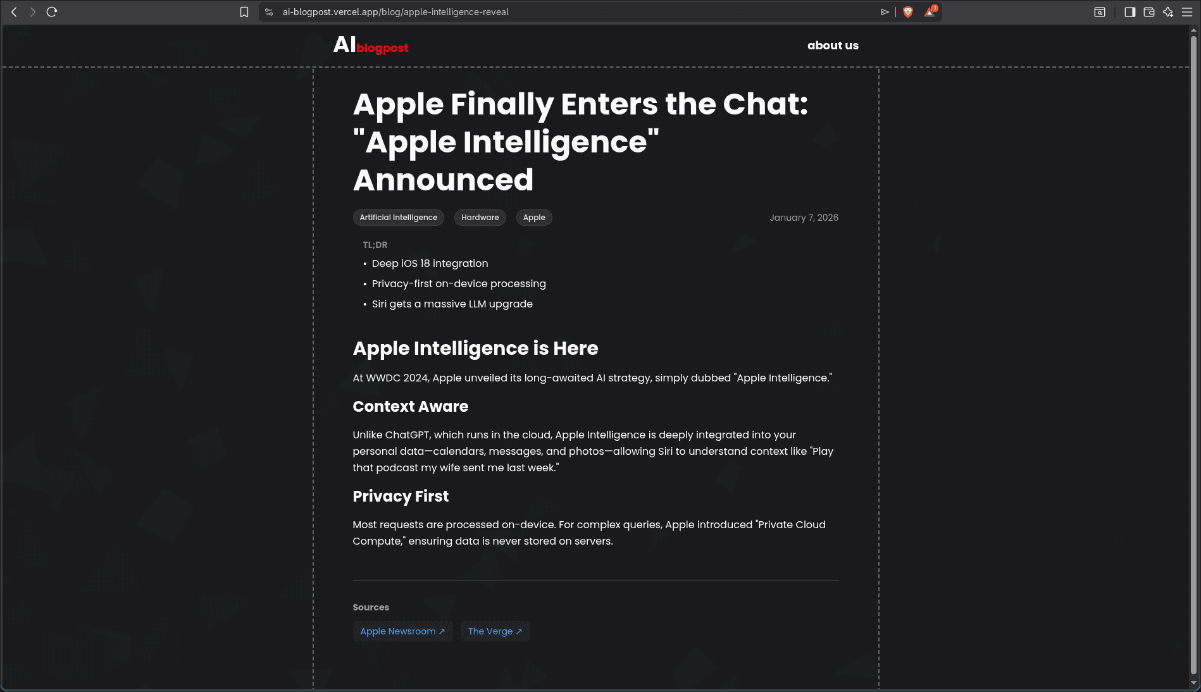1201x692 pixels.
Task: Click the 'Apple Intelligence is Here' heading
Action: (x=475, y=349)
